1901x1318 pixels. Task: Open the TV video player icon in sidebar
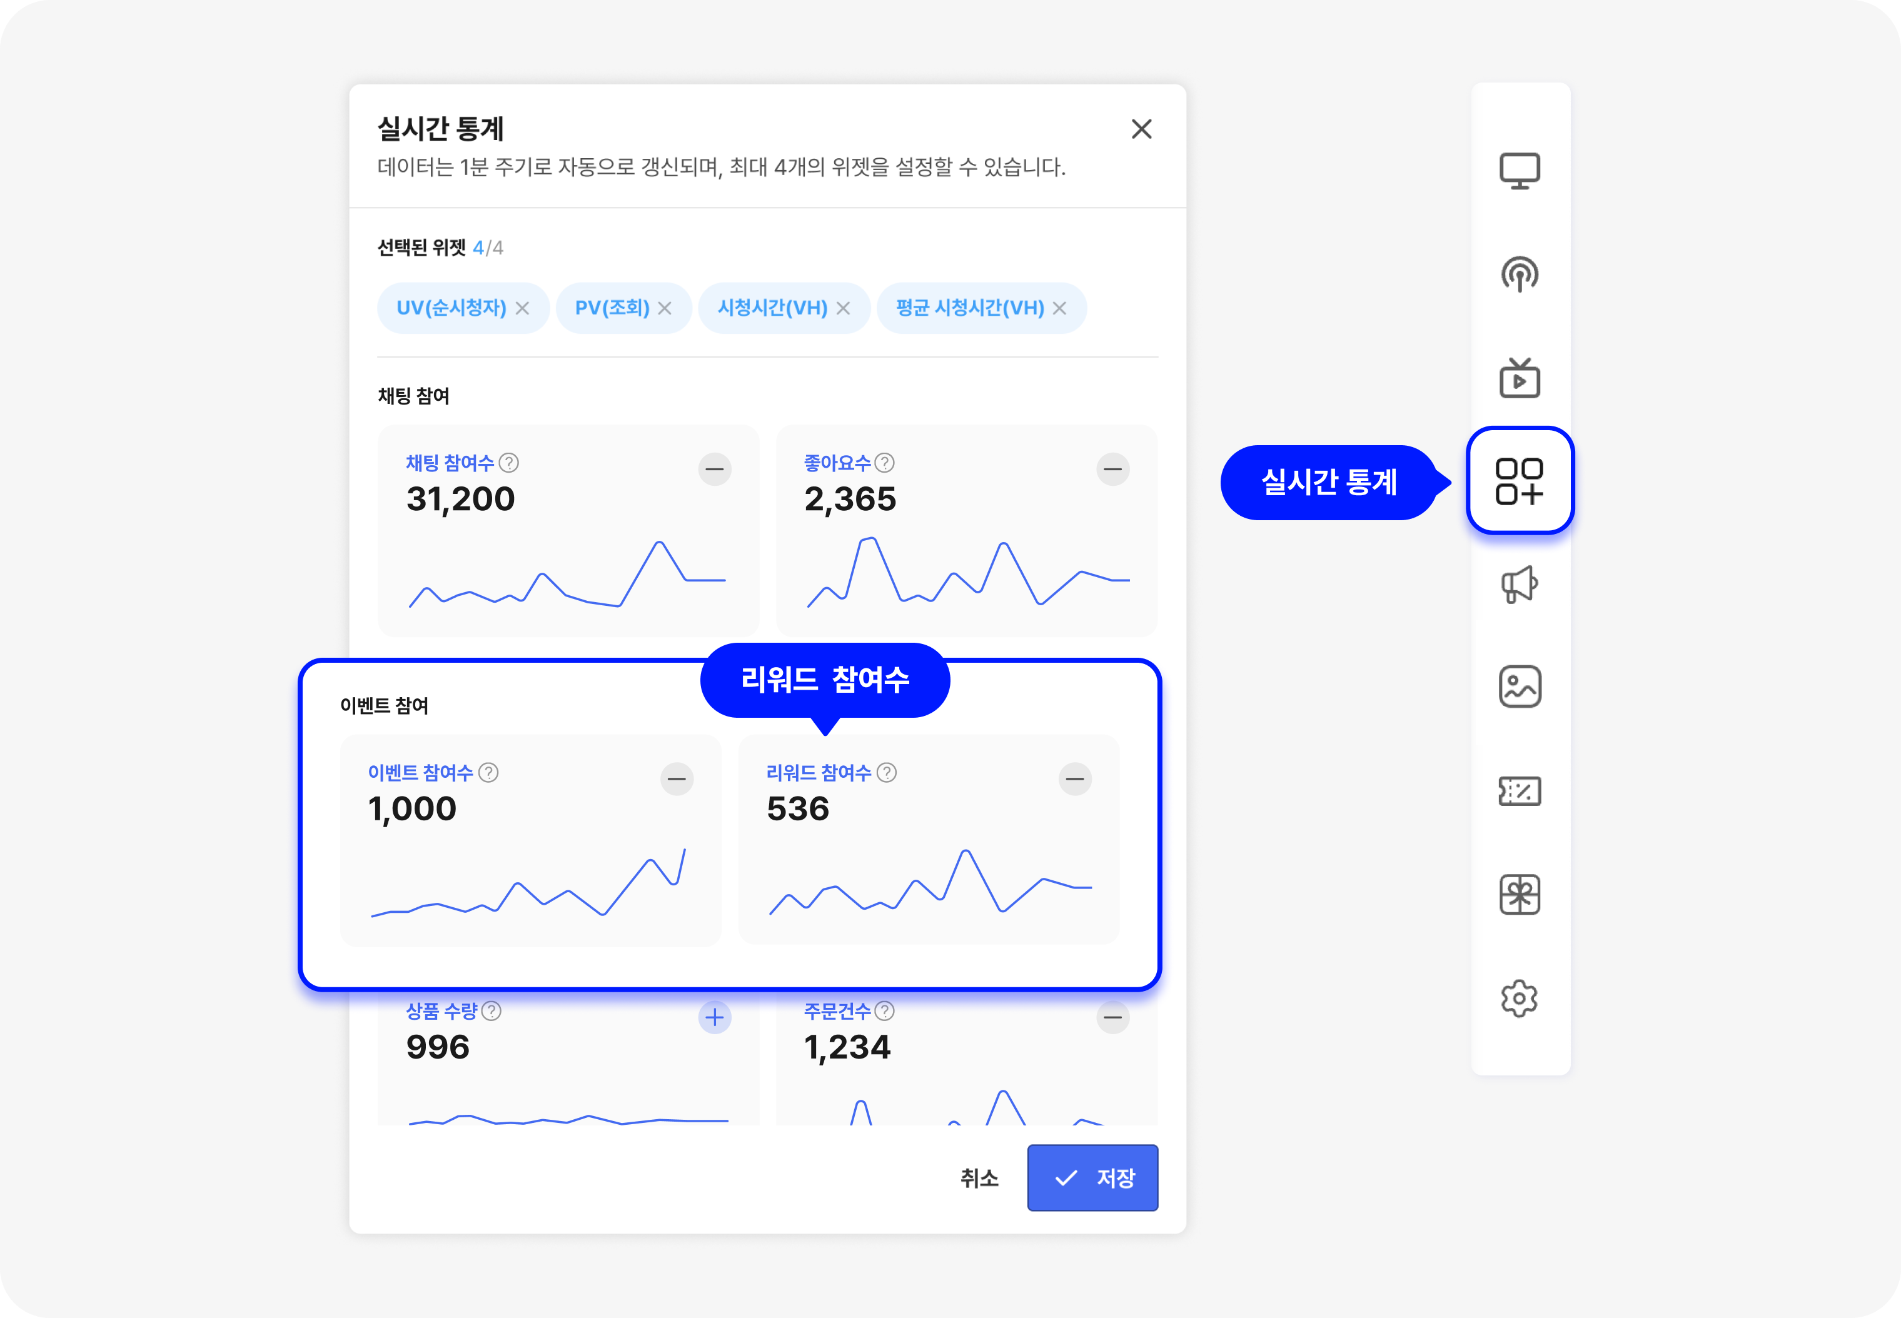[x=1520, y=378]
